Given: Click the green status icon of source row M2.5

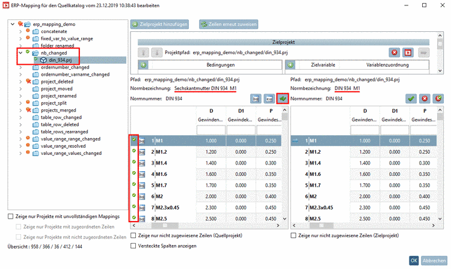Looking at the screenshot, I should pos(134,217).
